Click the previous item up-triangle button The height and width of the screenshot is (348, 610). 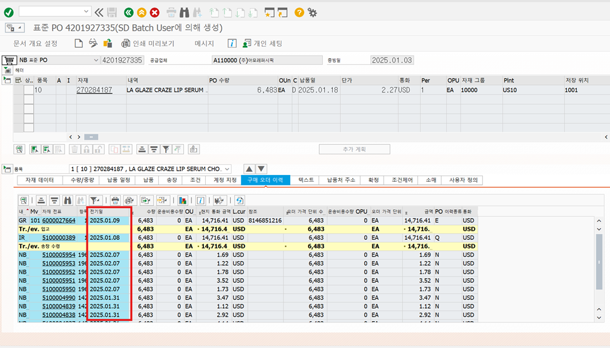click(250, 169)
